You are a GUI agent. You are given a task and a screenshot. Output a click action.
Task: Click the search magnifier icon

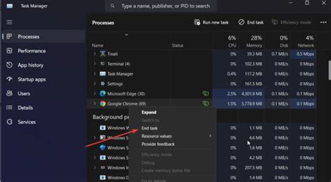112,6
